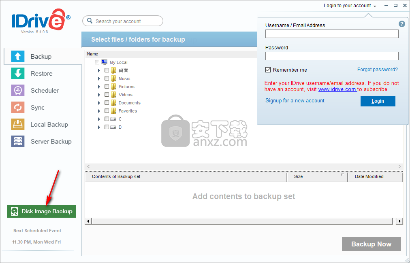
Task: Check the Music folder checkbox
Action: pyautogui.click(x=107, y=78)
